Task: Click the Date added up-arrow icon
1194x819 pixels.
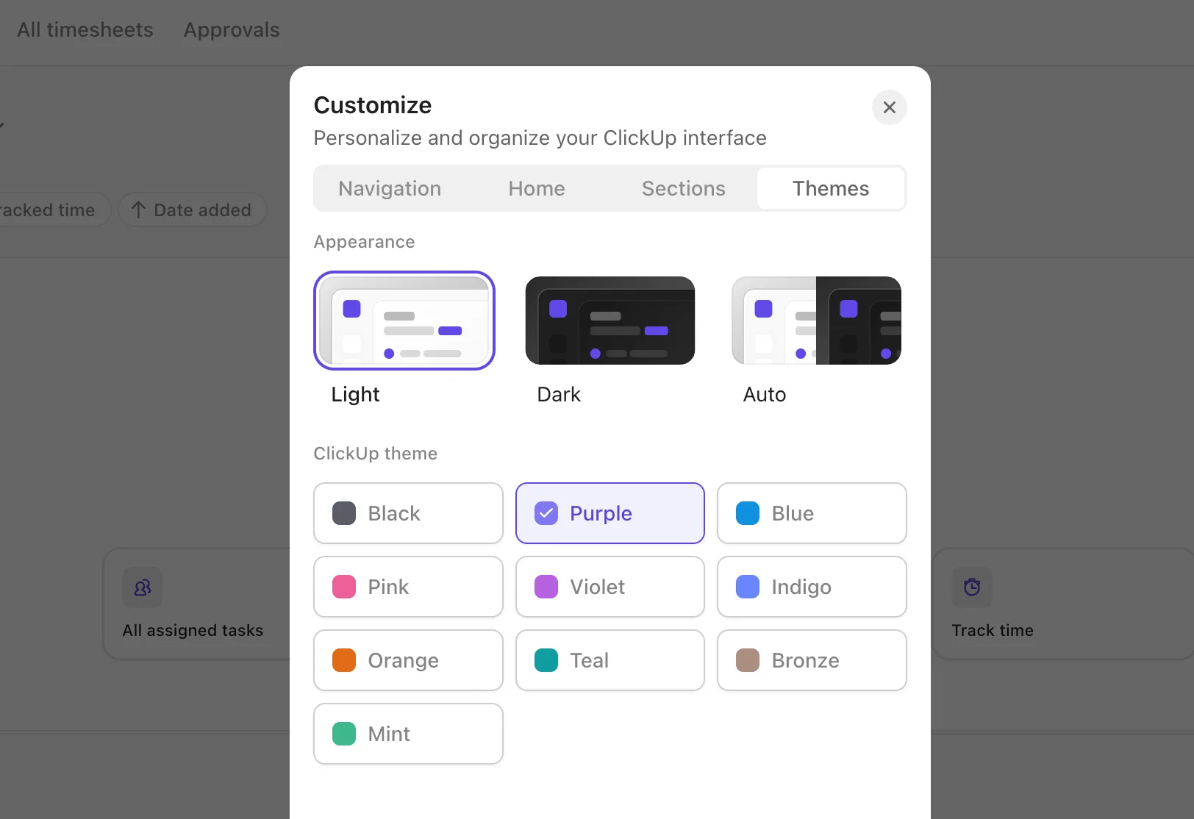Action: (138, 210)
